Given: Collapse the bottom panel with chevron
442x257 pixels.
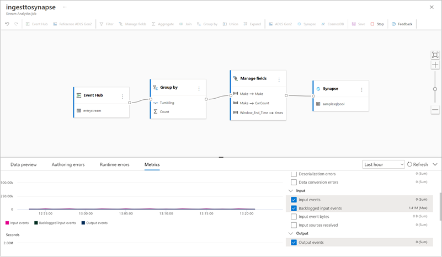Looking at the screenshot, I should (x=435, y=164).
